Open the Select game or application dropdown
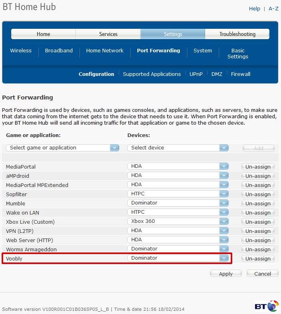 click(x=63, y=148)
